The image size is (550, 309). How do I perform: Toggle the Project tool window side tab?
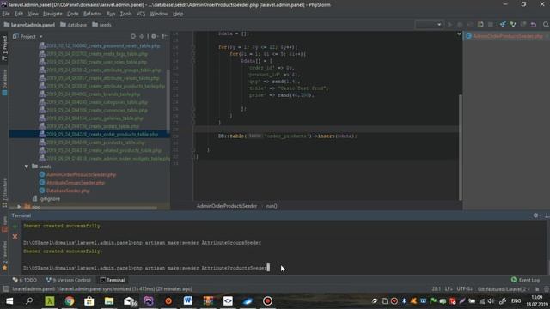click(4, 48)
